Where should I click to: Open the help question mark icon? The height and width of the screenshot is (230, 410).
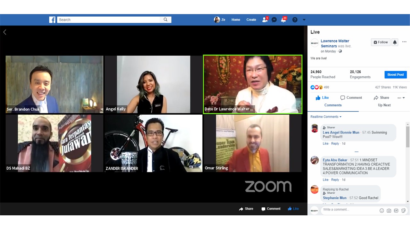click(x=295, y=20)
